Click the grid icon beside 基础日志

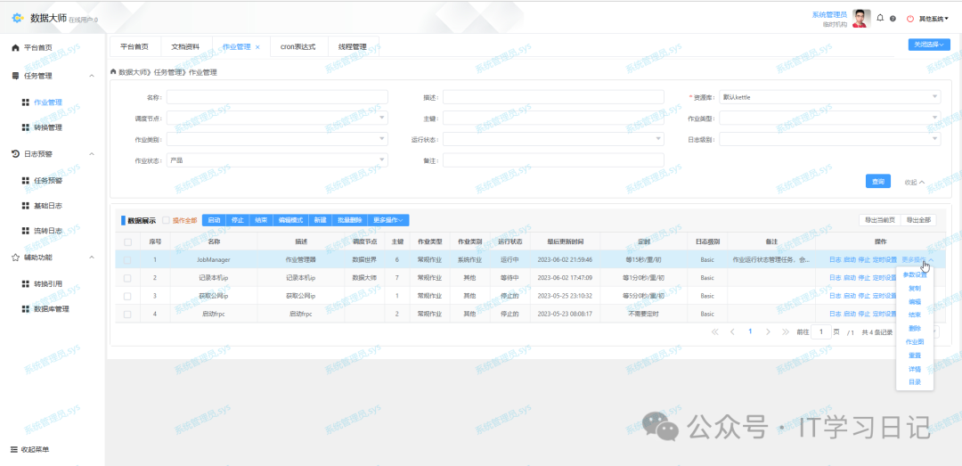click(x=26, y=206)
